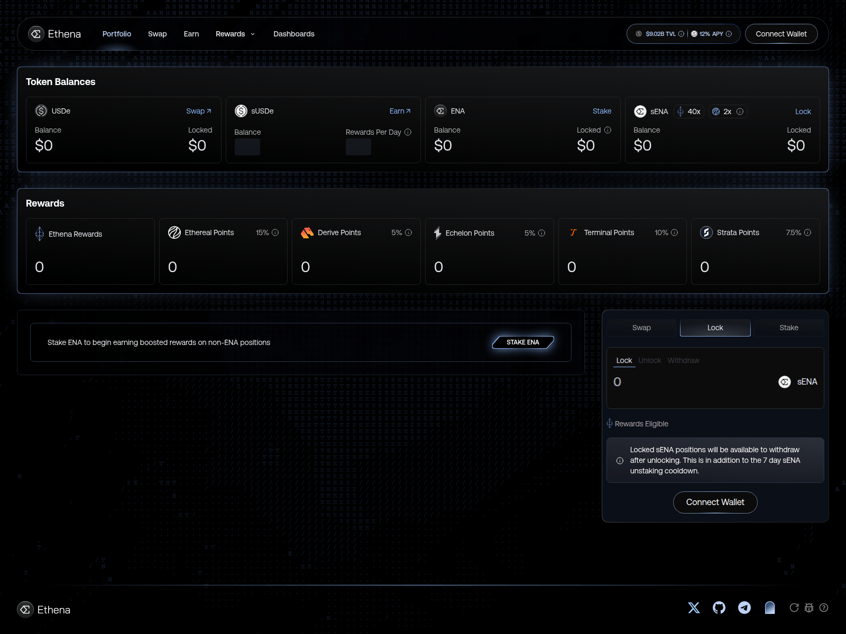846x634 pixels.
Task: Open the Portfolio nav item
Action: pos(117,34)
